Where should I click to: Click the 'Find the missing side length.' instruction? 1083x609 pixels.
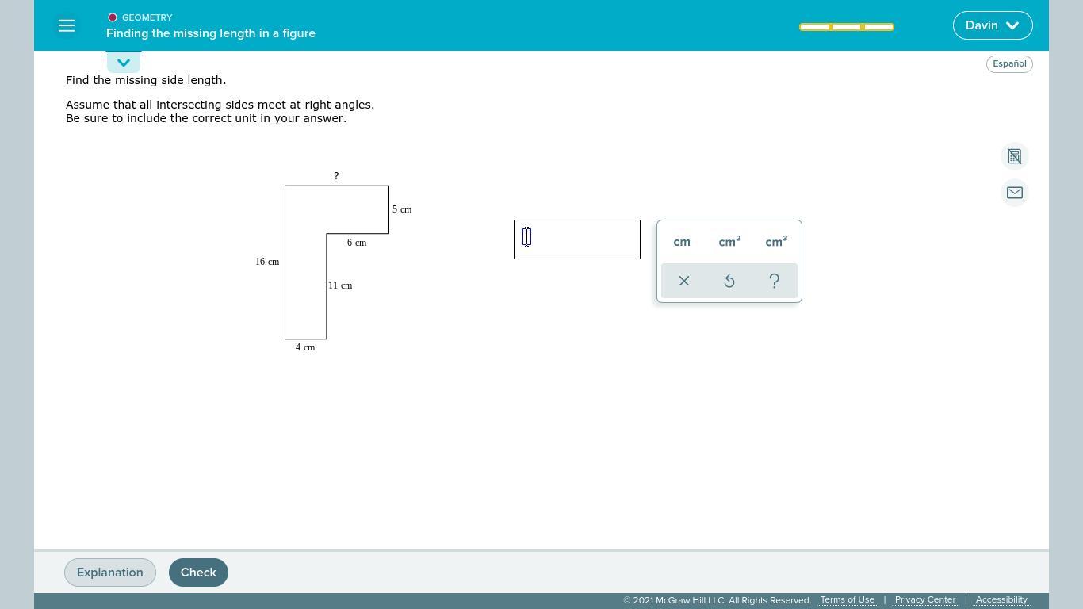coord(146,80)
